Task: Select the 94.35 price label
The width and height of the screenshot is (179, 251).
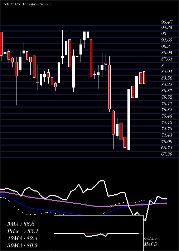Action: (x=166, y=28)
